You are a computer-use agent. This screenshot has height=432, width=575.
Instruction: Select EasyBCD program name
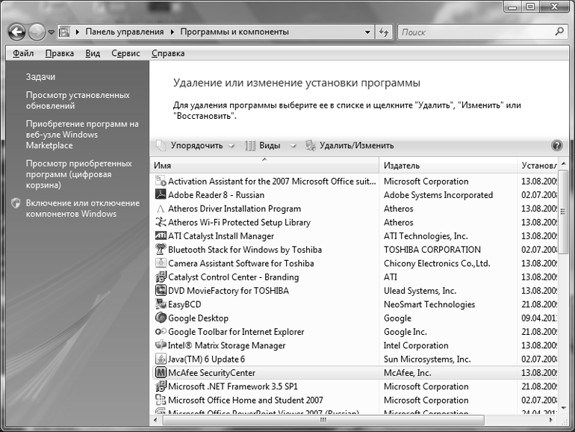[184, 304]
